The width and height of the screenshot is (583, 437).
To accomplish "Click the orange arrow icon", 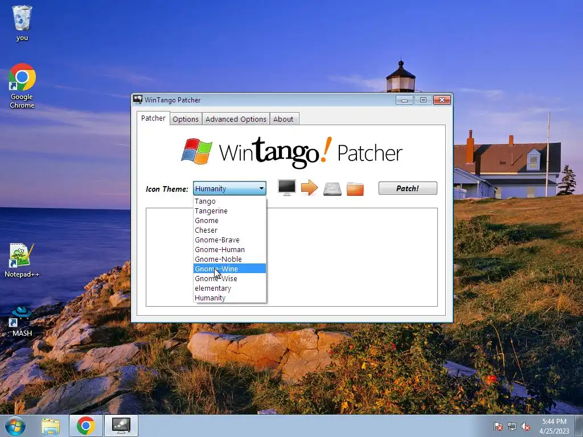I will tap(309, 188).
